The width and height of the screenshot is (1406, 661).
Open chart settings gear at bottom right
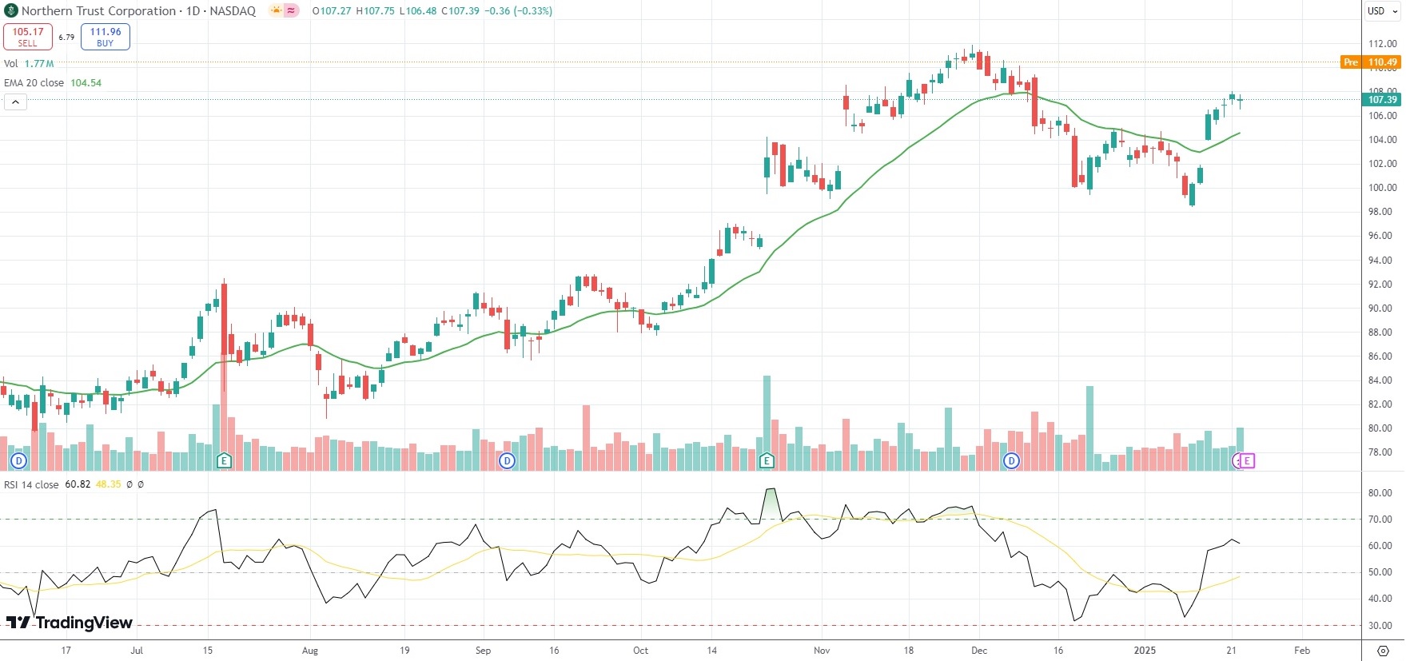pyautogui.click(x=1384, y=651)
